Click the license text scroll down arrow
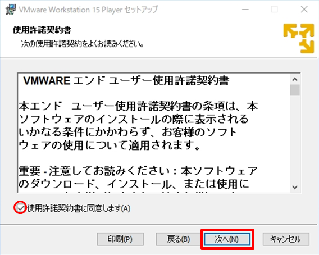 pos(295,187)
